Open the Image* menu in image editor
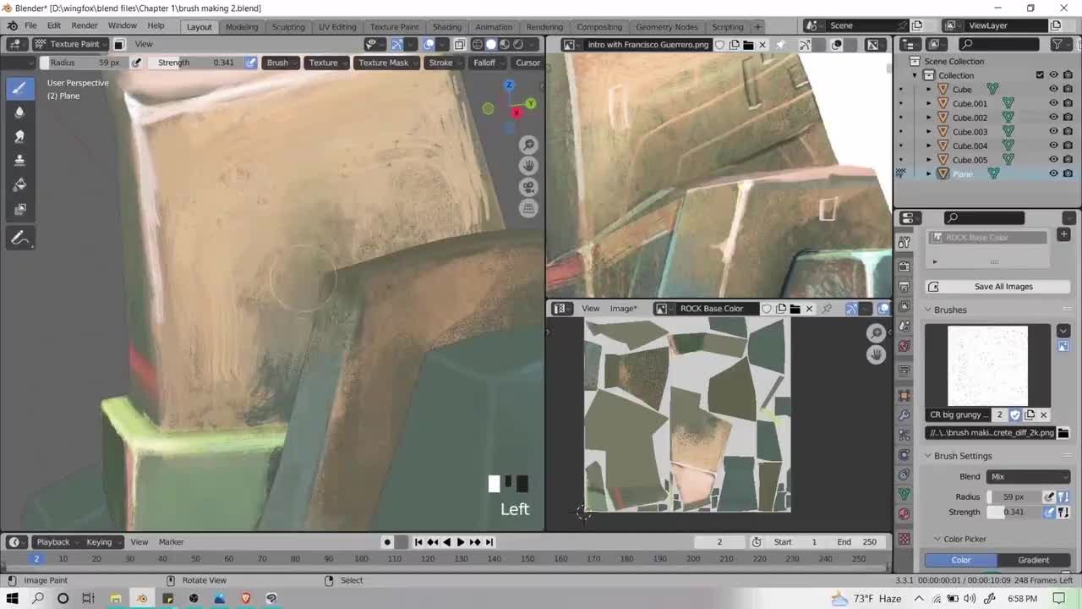Screen dimensions: 1082x609 pyautogui.click(x=624, y=309)
